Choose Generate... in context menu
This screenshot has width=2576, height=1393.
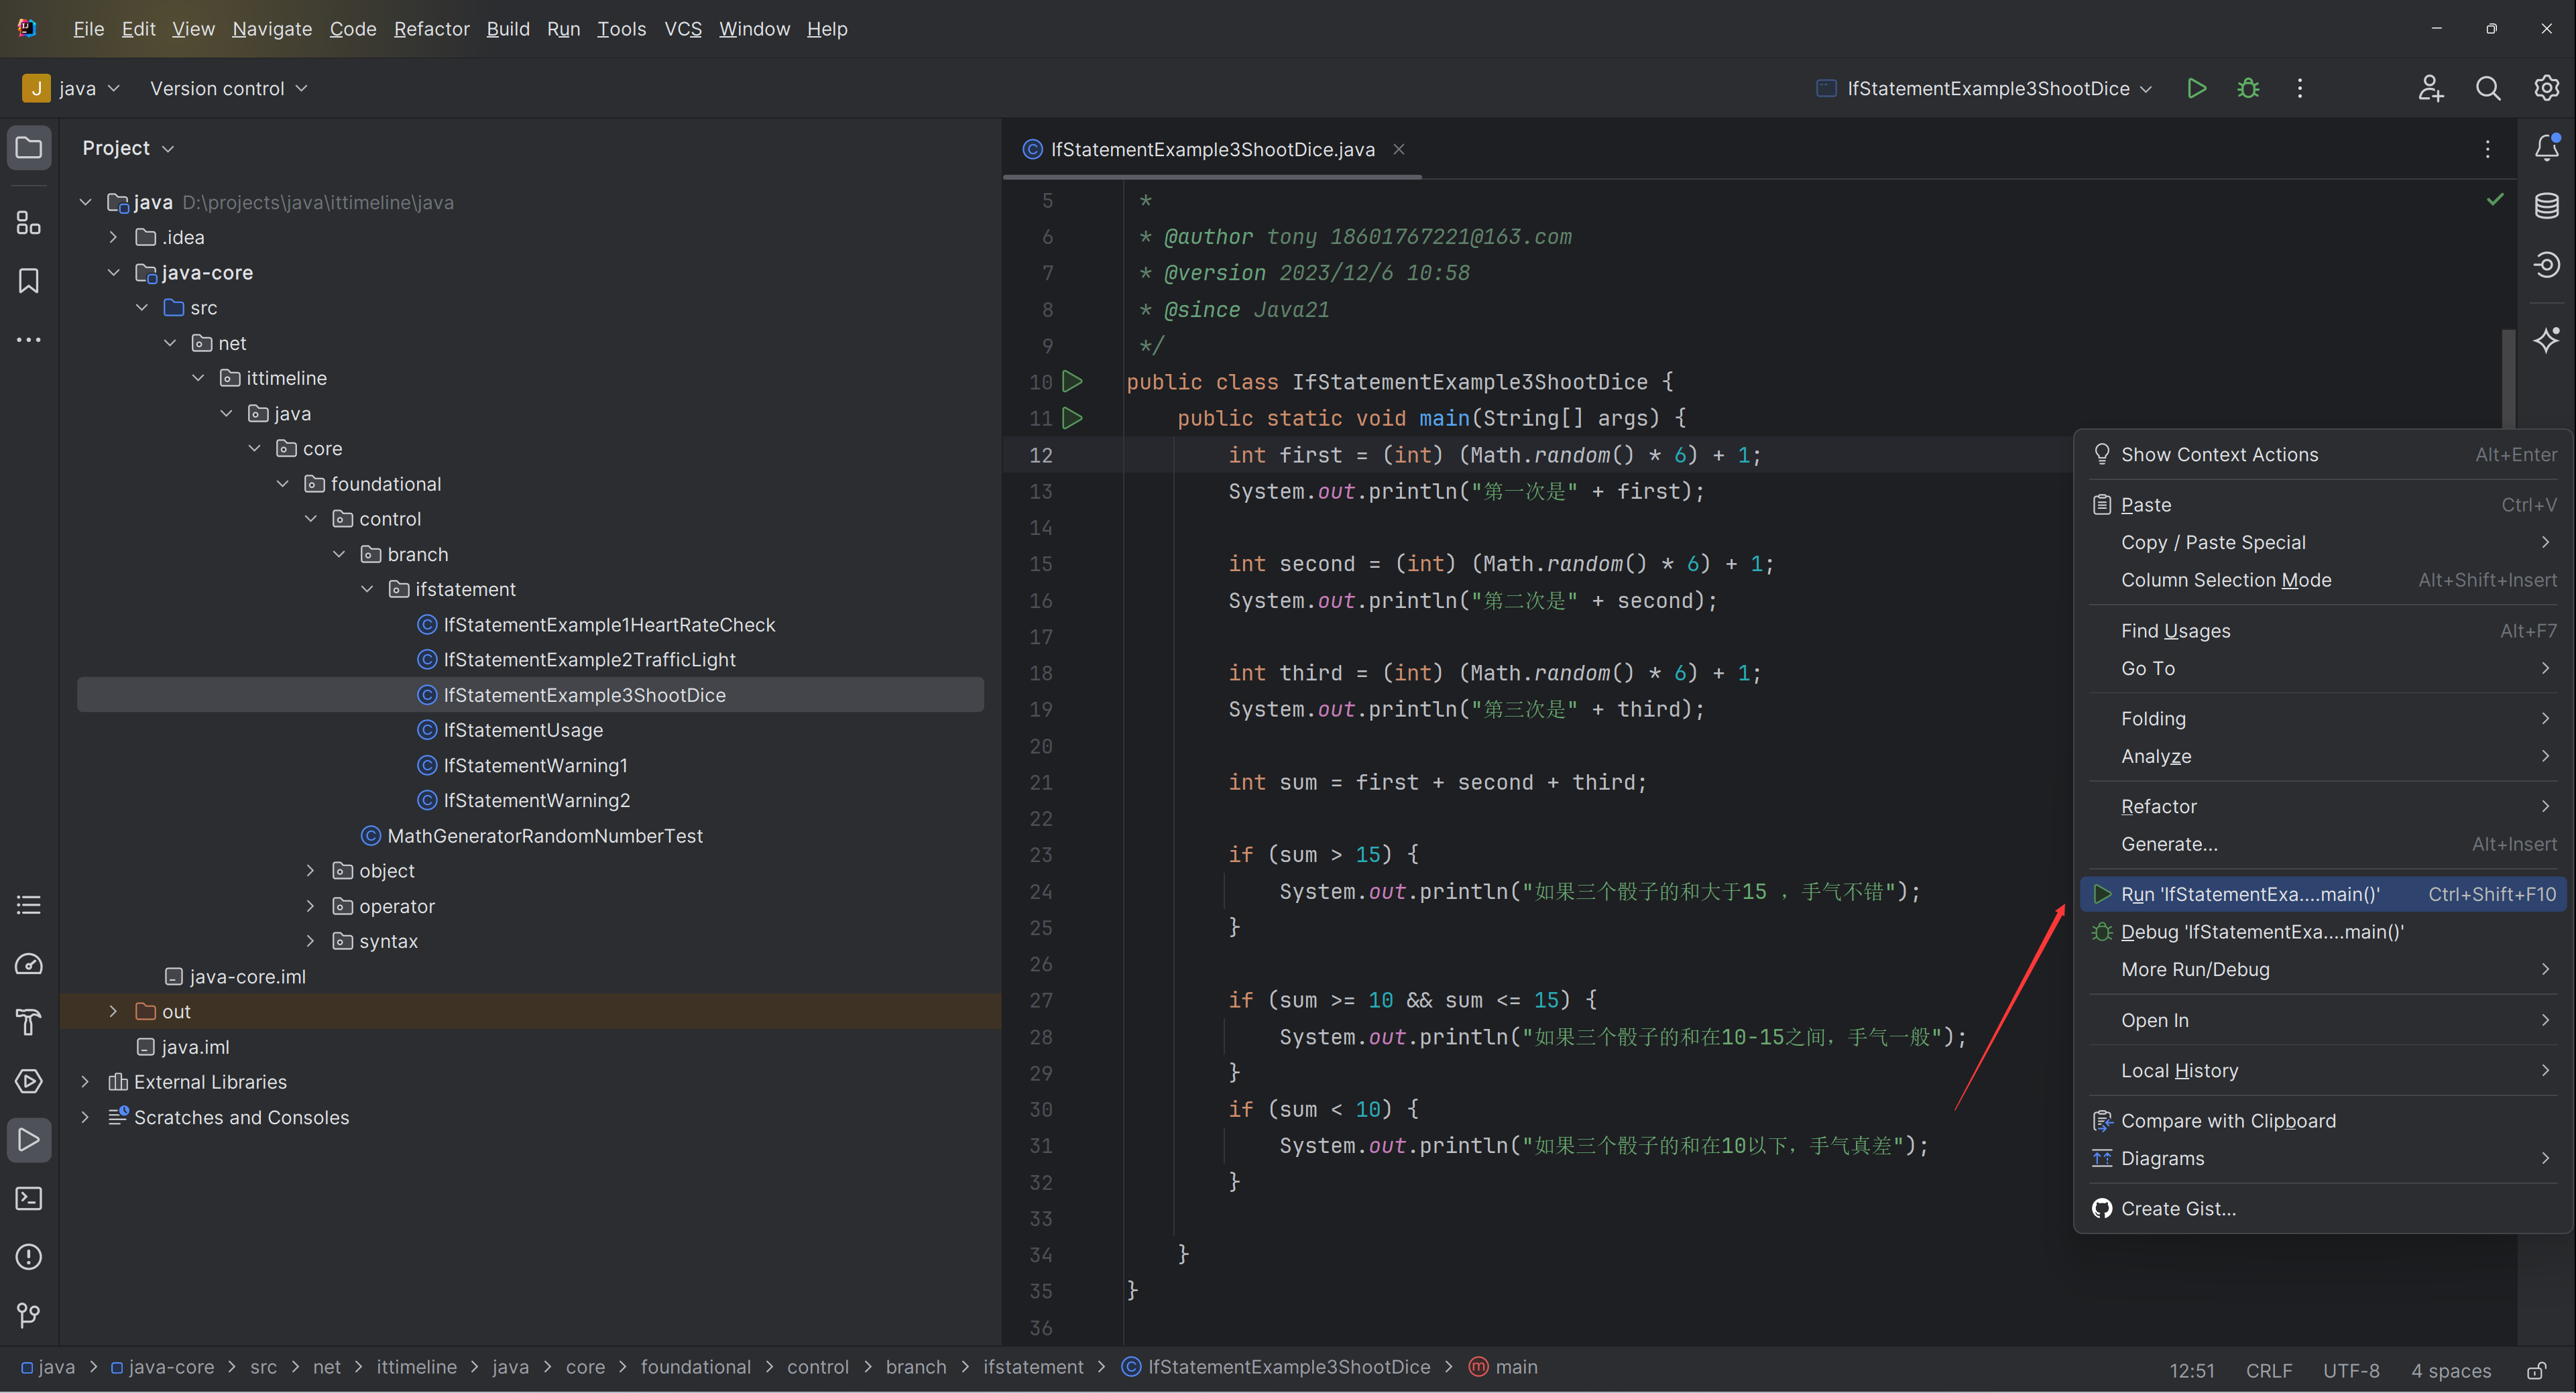coord(2322,844)
